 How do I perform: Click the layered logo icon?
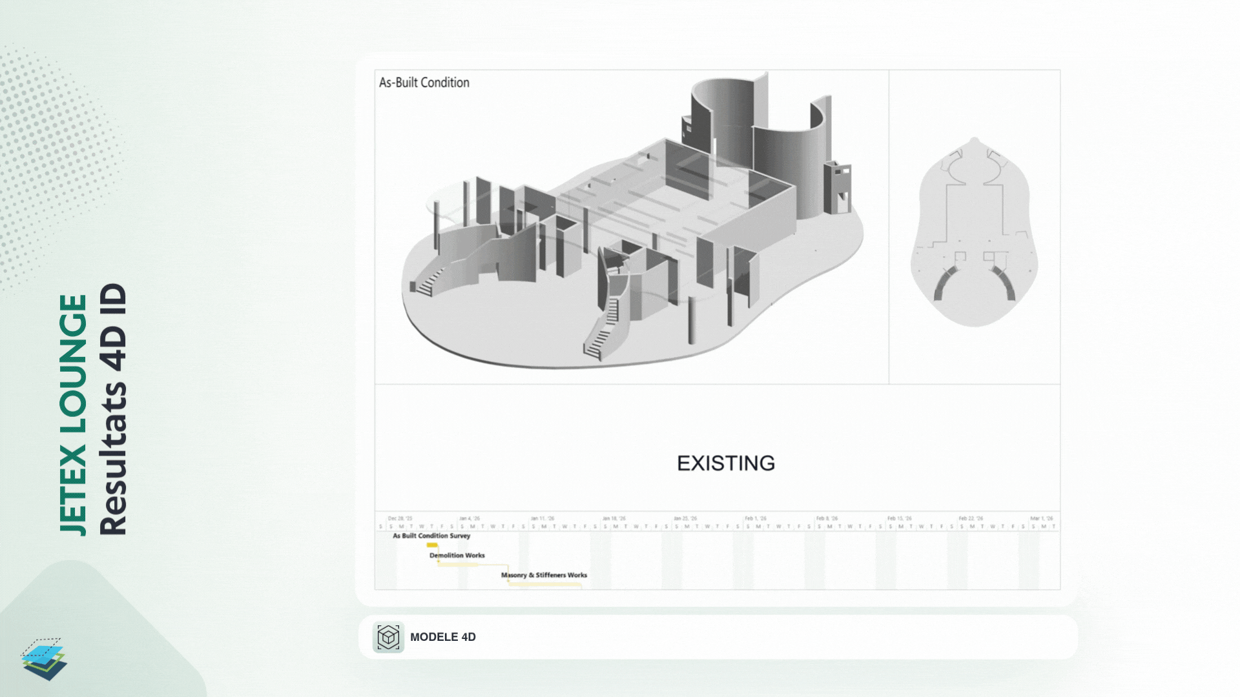[x=44, y=659]
